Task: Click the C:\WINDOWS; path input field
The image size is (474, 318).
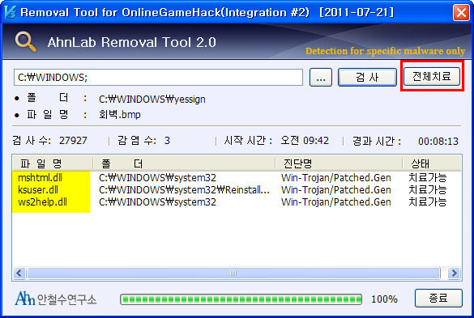Action: click(158, 78)
